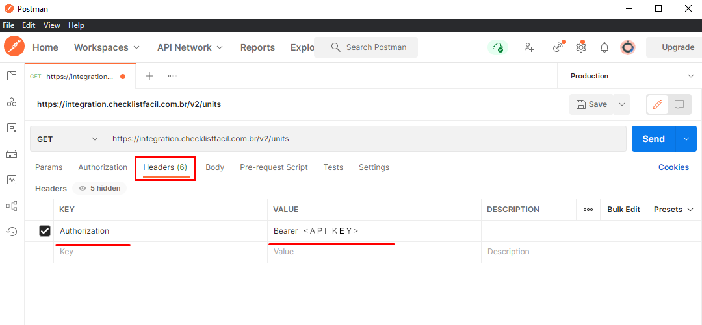Click the Upgrade button
This screenshot has height=325, width=702.
(674, 47)
